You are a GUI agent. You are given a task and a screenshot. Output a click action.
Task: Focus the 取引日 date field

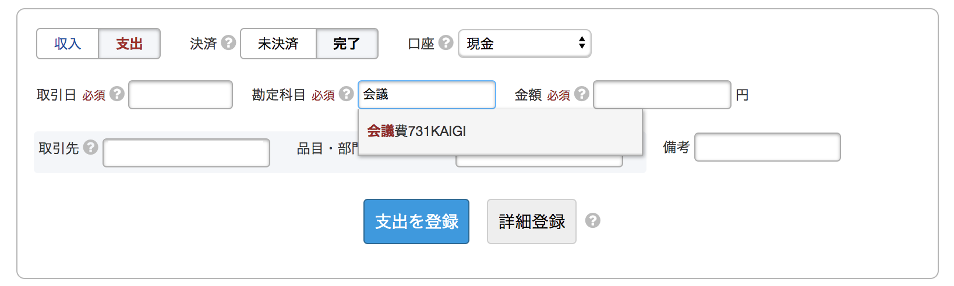(181, 95)
